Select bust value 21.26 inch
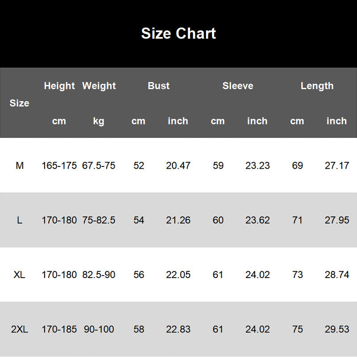The width and height of the screenshot is (357, 357). (x=178, y=220)
